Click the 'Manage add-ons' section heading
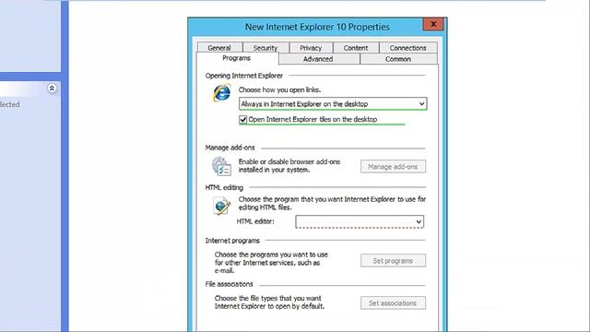590x332 pixels. 230,148
